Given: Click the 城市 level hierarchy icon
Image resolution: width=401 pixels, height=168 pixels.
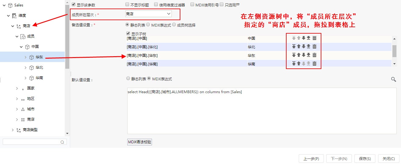Looking at the screenshot, I should pos(23,109).
